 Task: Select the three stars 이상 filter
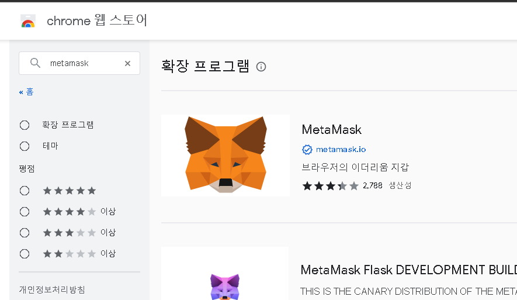coord(25,233)
